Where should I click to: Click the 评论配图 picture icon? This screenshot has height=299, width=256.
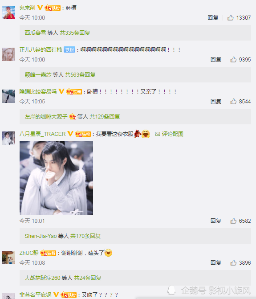tap(157, 134)
